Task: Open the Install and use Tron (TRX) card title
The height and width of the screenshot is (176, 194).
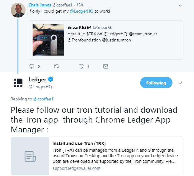Action: [79, 143]
